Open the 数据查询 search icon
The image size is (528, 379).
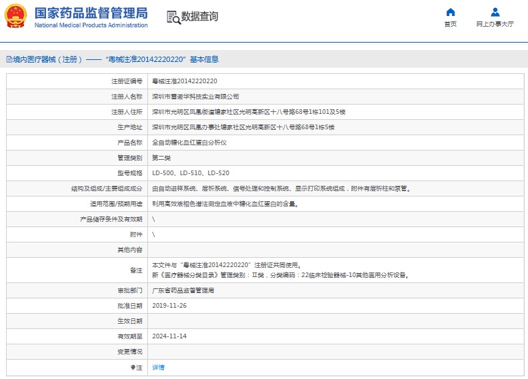point(174,17)
